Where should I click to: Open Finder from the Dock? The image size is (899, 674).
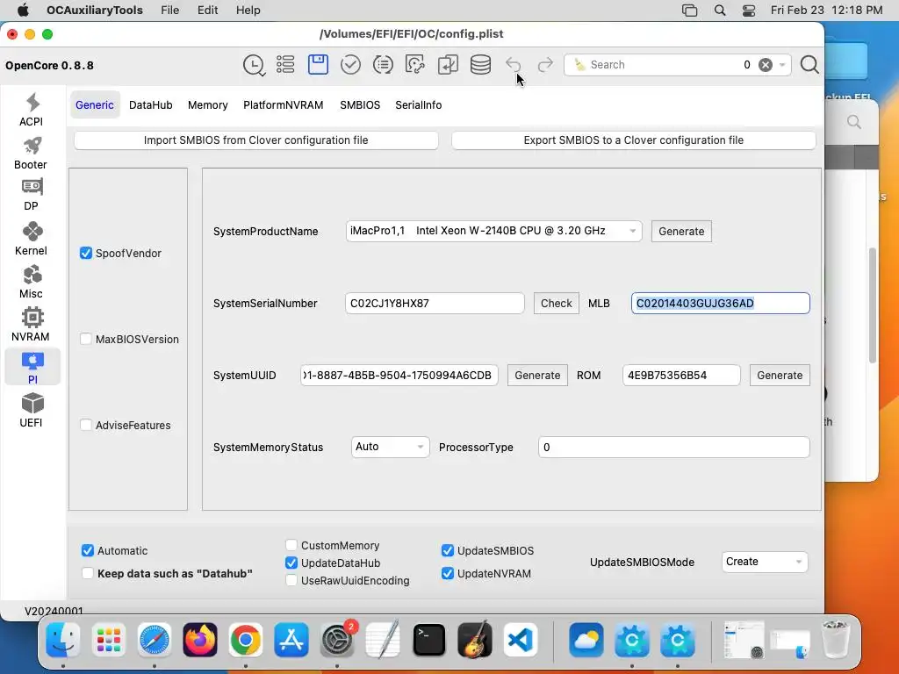[x=63, y=640]
